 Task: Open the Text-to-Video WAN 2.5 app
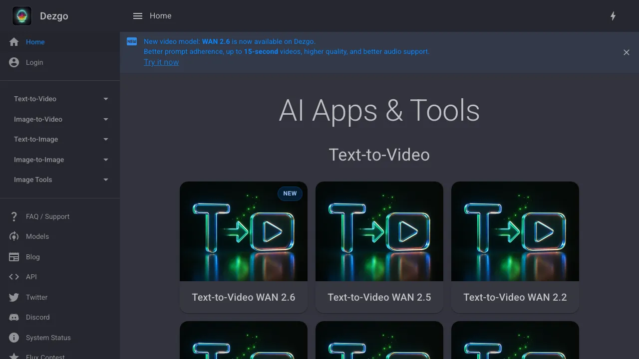click(x=379, y=247)
